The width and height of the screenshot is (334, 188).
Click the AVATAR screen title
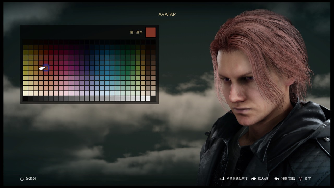[167, 14]
